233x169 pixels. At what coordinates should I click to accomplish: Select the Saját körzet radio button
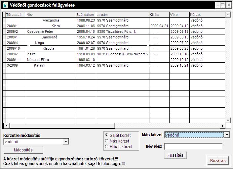click(106, 135)
